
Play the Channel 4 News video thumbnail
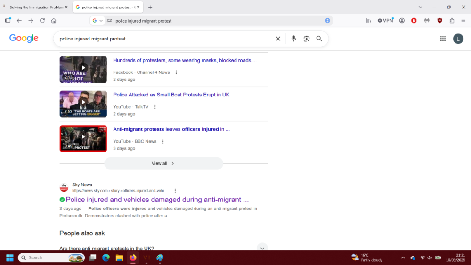pos(83,70)
